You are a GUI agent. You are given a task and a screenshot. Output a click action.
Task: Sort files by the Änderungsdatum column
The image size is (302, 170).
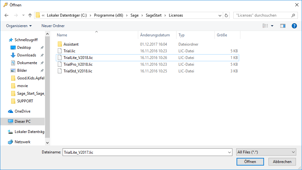pyautogui.click(x=155, y=35)
